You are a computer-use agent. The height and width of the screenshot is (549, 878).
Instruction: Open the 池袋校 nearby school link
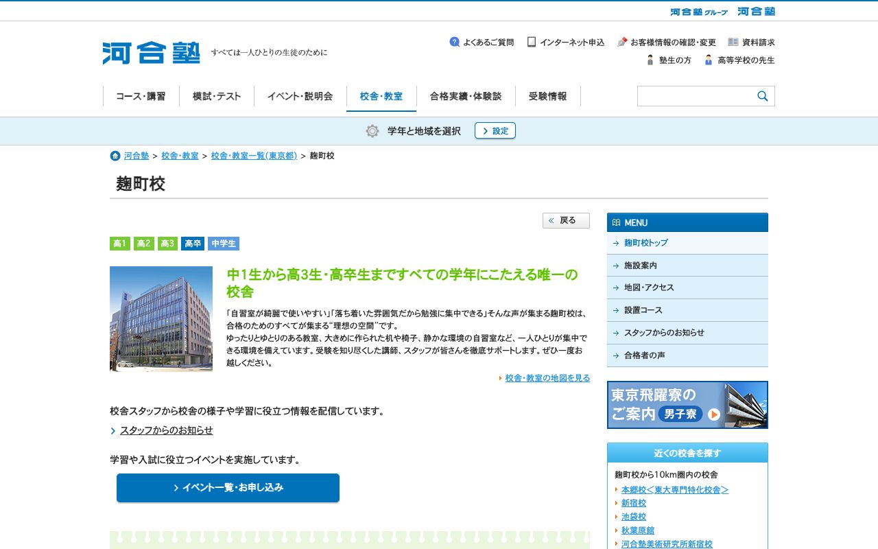634,517
